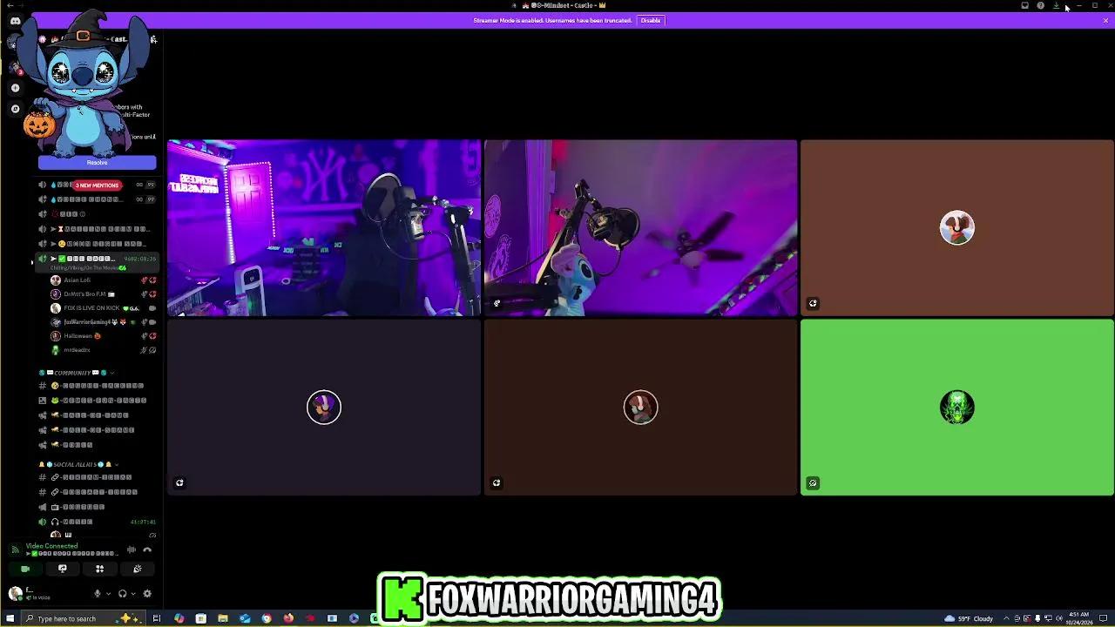Focus the Stitch plush camera feed tile
This screenshot has height=627, width=1115.
click(640, 228)
